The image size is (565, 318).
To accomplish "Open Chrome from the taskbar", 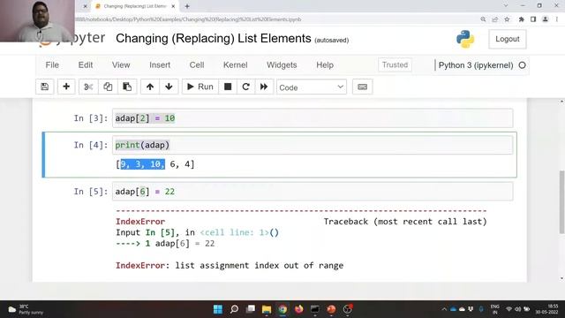I will 282,309.
